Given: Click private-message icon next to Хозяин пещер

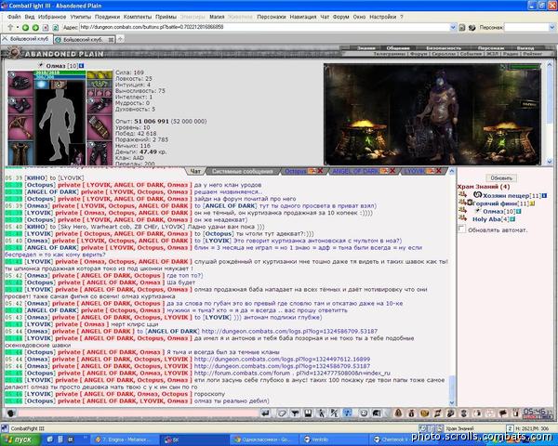Looking at the screenshot, I should 462,194.
